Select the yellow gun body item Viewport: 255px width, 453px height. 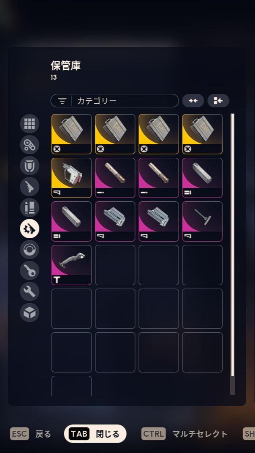click(71, 178)
